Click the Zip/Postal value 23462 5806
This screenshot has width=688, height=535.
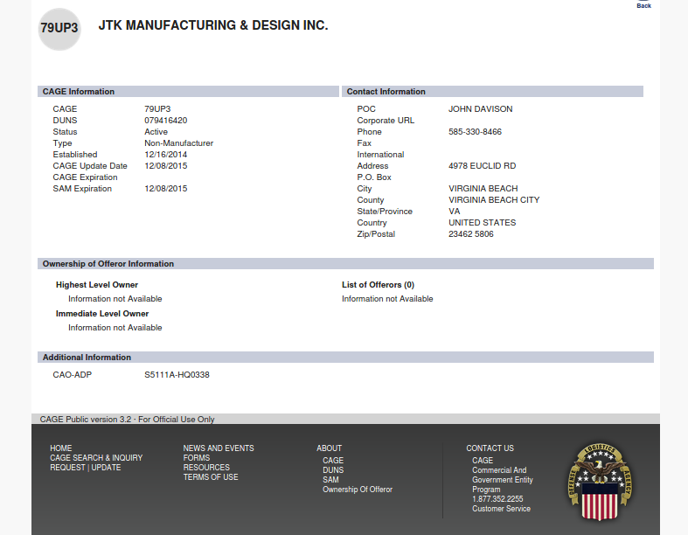[x=471, y=234]
